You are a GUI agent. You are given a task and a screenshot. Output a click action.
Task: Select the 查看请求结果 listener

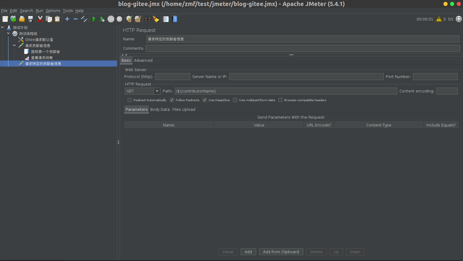click(42, 57)
